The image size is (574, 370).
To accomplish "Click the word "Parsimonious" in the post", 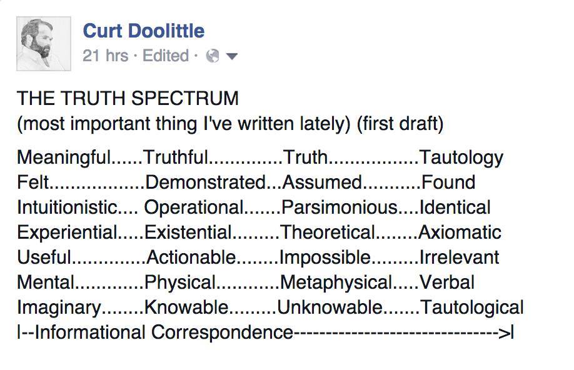I will click(x=339, y=207).
